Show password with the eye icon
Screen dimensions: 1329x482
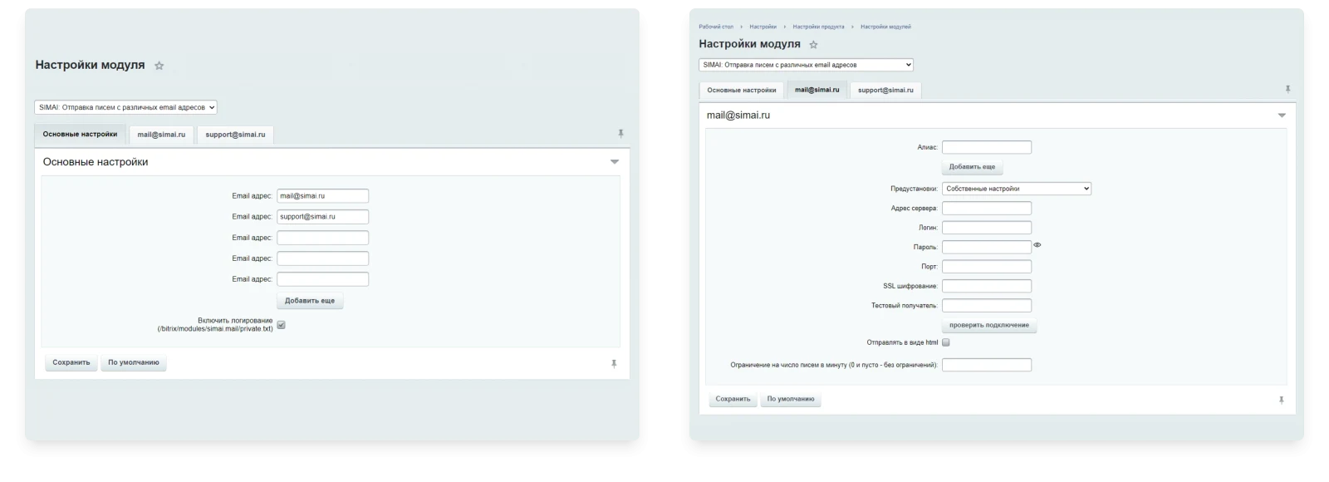[x=1037, y=245]
